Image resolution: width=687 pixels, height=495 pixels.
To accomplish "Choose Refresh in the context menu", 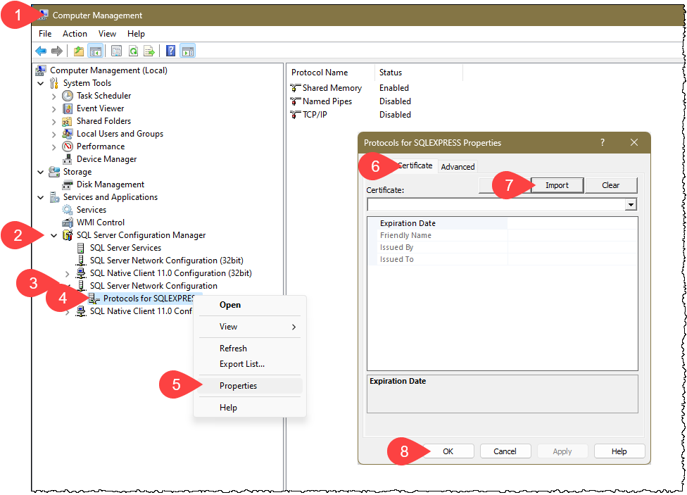I will tap(250, 349).
